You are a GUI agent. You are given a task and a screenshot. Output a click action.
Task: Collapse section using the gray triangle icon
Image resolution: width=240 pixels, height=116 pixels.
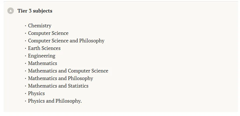tap(11, 11)
